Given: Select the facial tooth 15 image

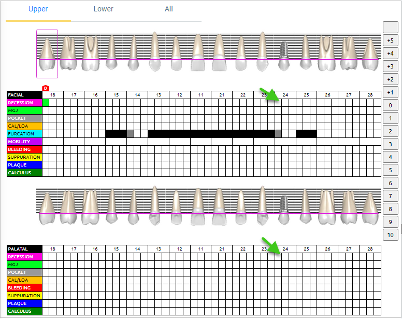Looking at the screenshot, I should [x=111, y=52].
